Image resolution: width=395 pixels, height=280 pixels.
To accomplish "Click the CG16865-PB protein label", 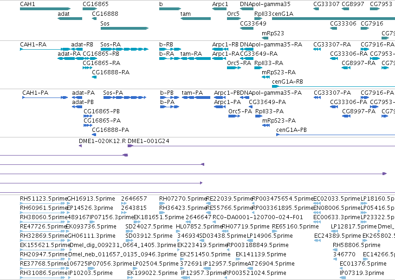I will pyautogui.click(x=102, y=111).
